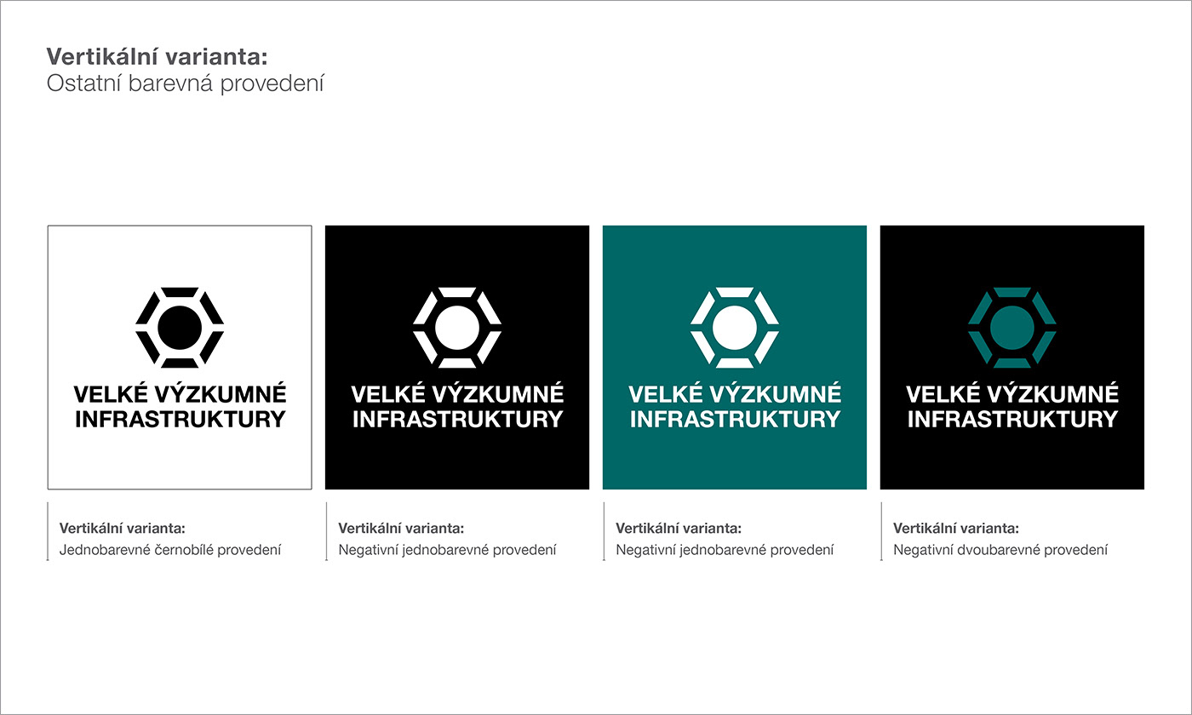Select the black VELKÉ VÝZKUMNÉ INFRASTRUKTURY wordmark

[x=180, y=406]
